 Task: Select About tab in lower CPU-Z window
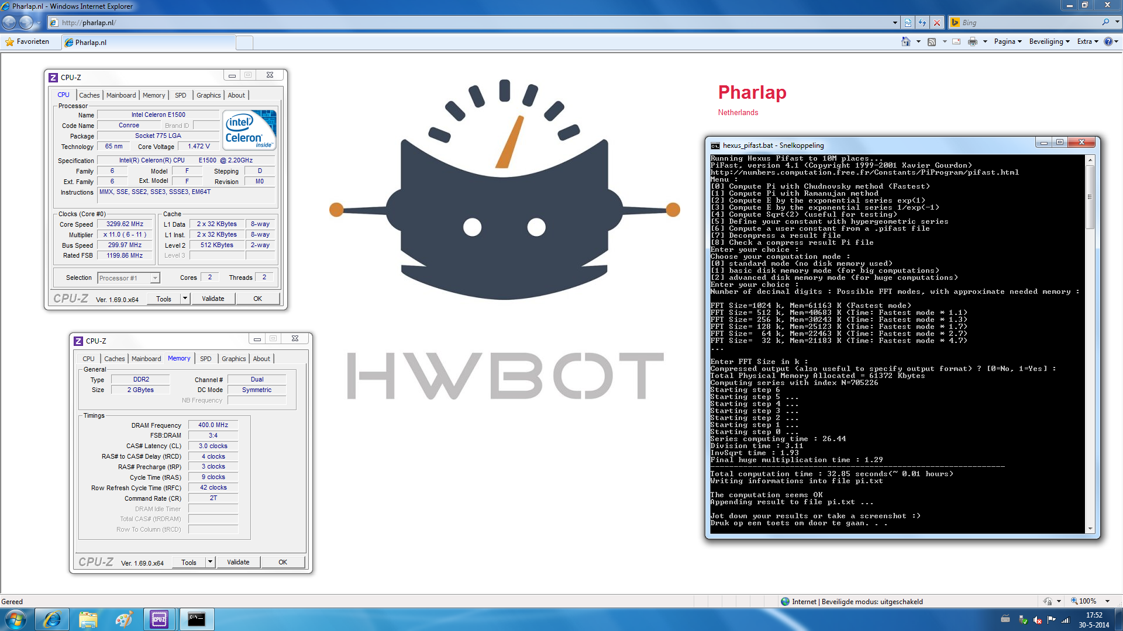point(261,359)
